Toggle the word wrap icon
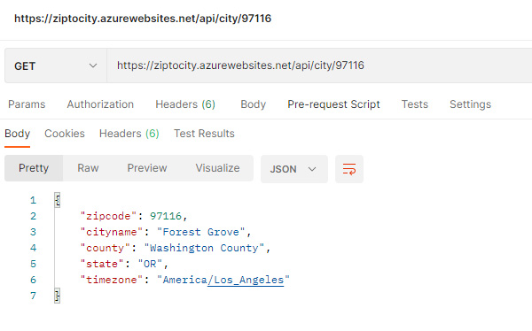 tap(349, 169)
